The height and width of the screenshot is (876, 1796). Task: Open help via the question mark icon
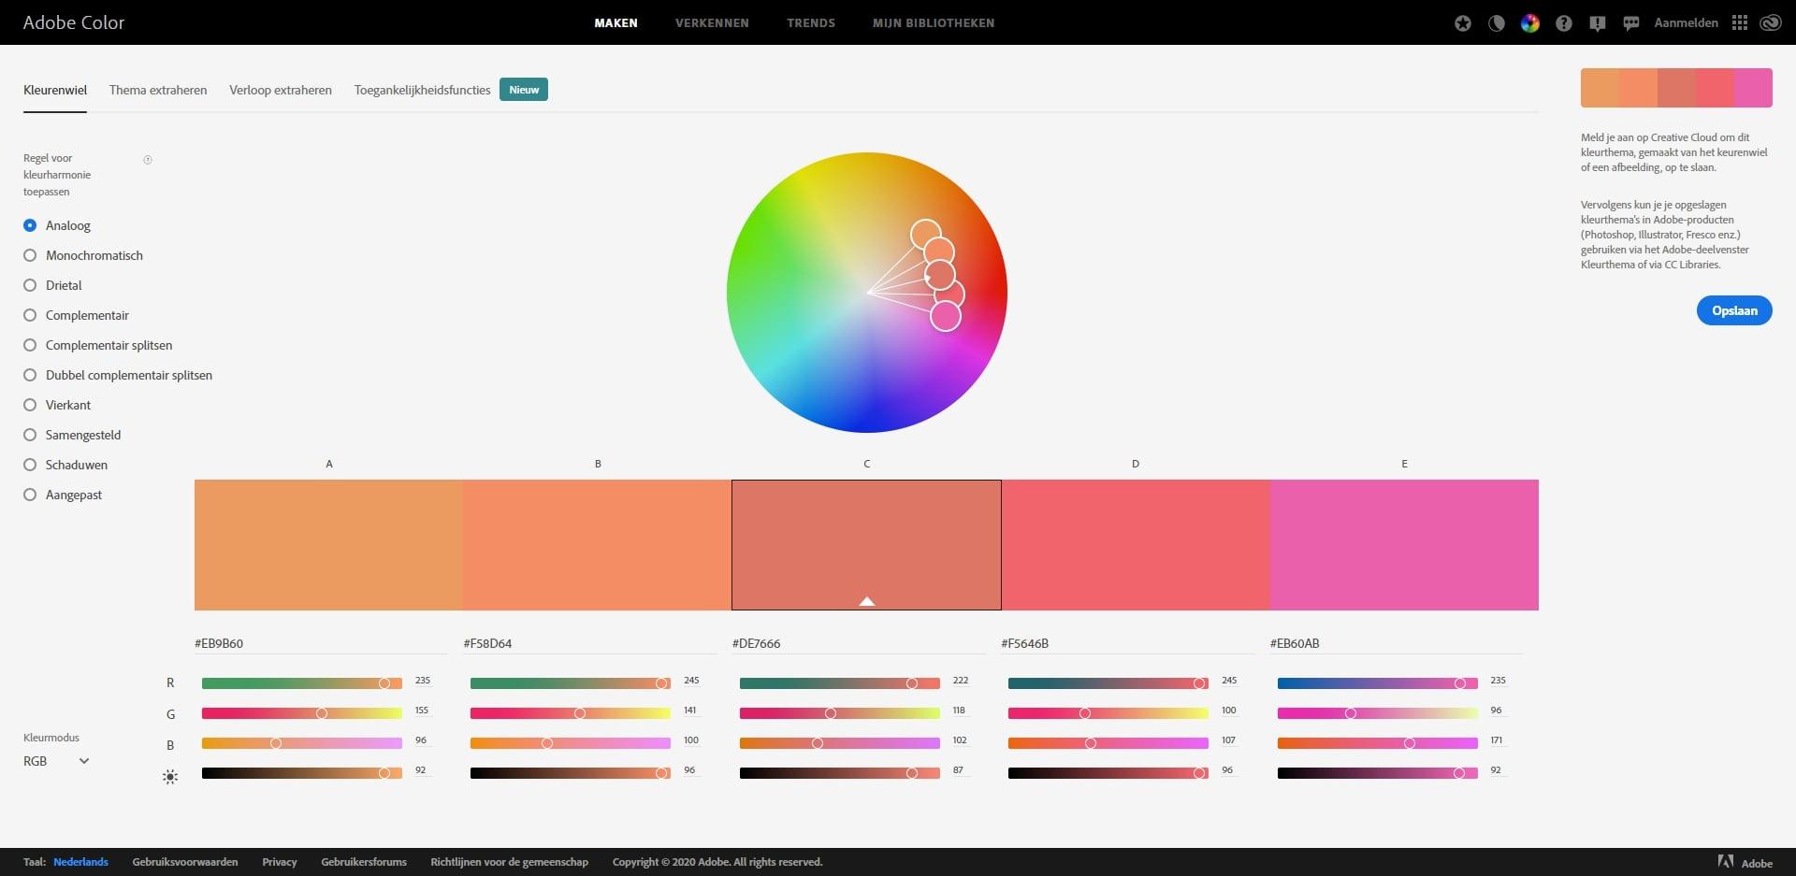[x=1564, y=23]
